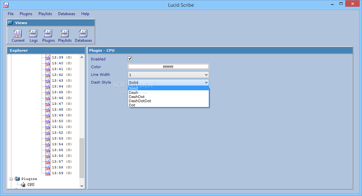This screenshot has width=362, height=196.
Task: Click Explorer scrollbar up arrow
Action: pyautogui.click(x=82, y=57)
